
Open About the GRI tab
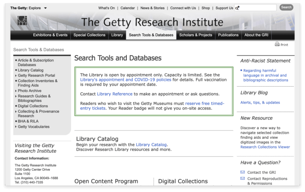point(256,35)
